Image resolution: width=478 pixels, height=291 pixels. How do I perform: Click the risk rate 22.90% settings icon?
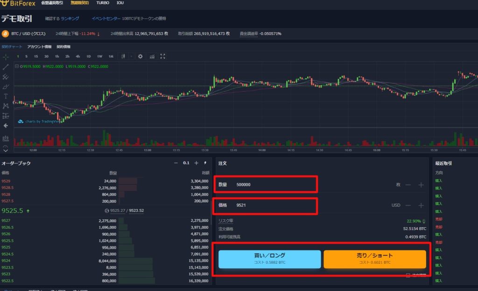[424, 221]
